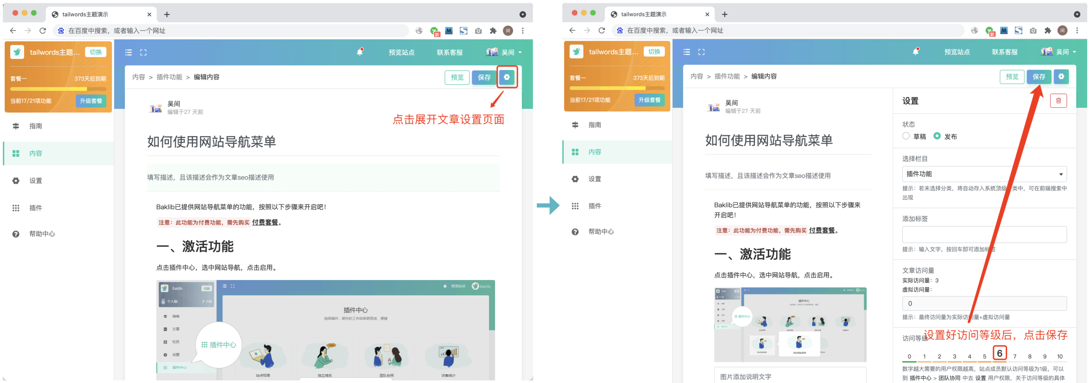Image resolution: width=1091 pixels, height=383 pixels.
Task: Click 预览 preview button in right window
Action: point(1012,77)
